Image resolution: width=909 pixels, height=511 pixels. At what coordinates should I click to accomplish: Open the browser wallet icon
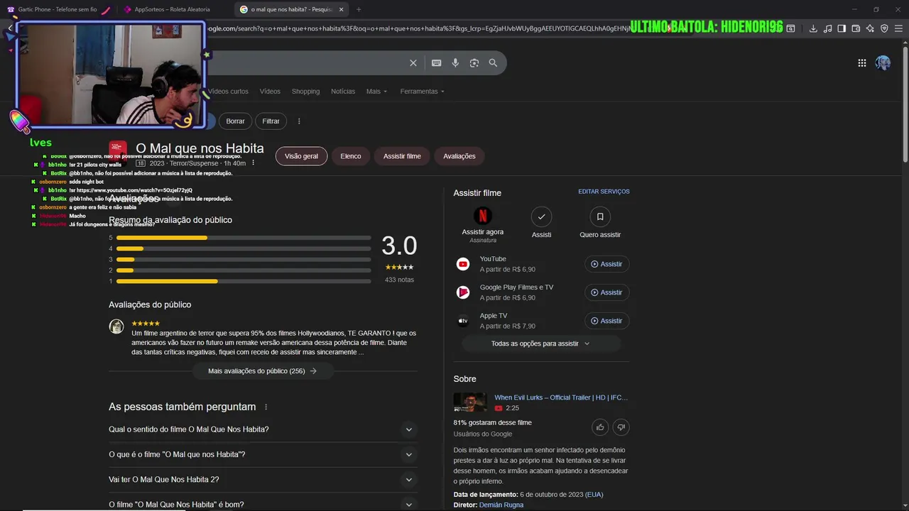click(856, 28)
